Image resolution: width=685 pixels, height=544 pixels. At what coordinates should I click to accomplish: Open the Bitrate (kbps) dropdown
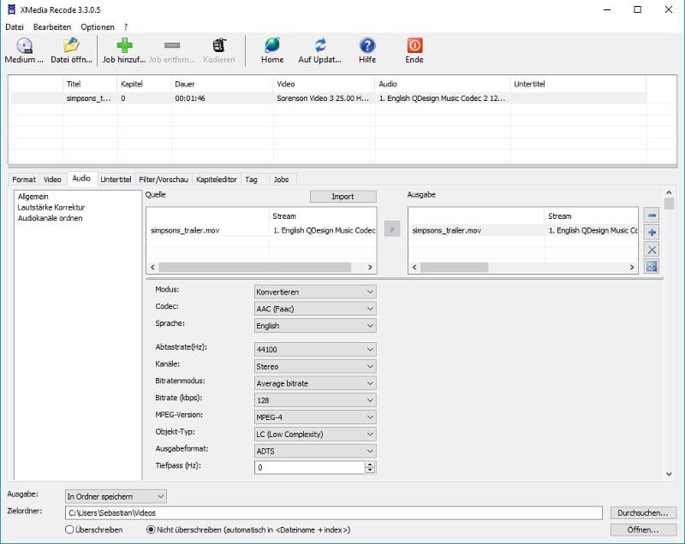click(x=315, y=400)
